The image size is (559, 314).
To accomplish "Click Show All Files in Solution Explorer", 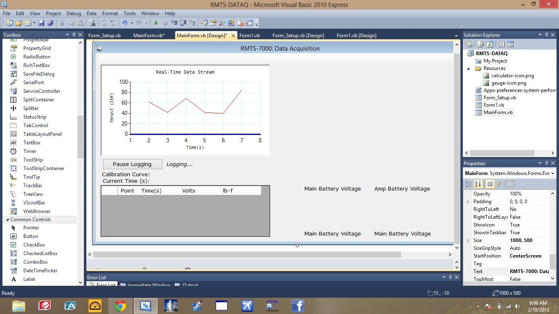I will pos(481,44).
